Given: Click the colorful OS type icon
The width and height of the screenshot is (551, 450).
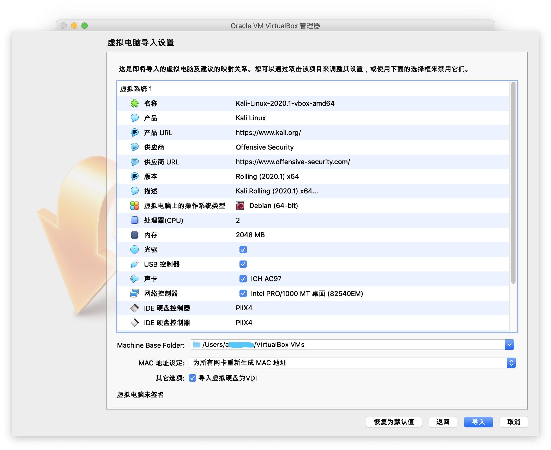Looking at the screenshot, I should click(134, 206).
